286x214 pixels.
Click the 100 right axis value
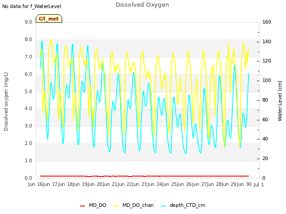pos(267,80)
